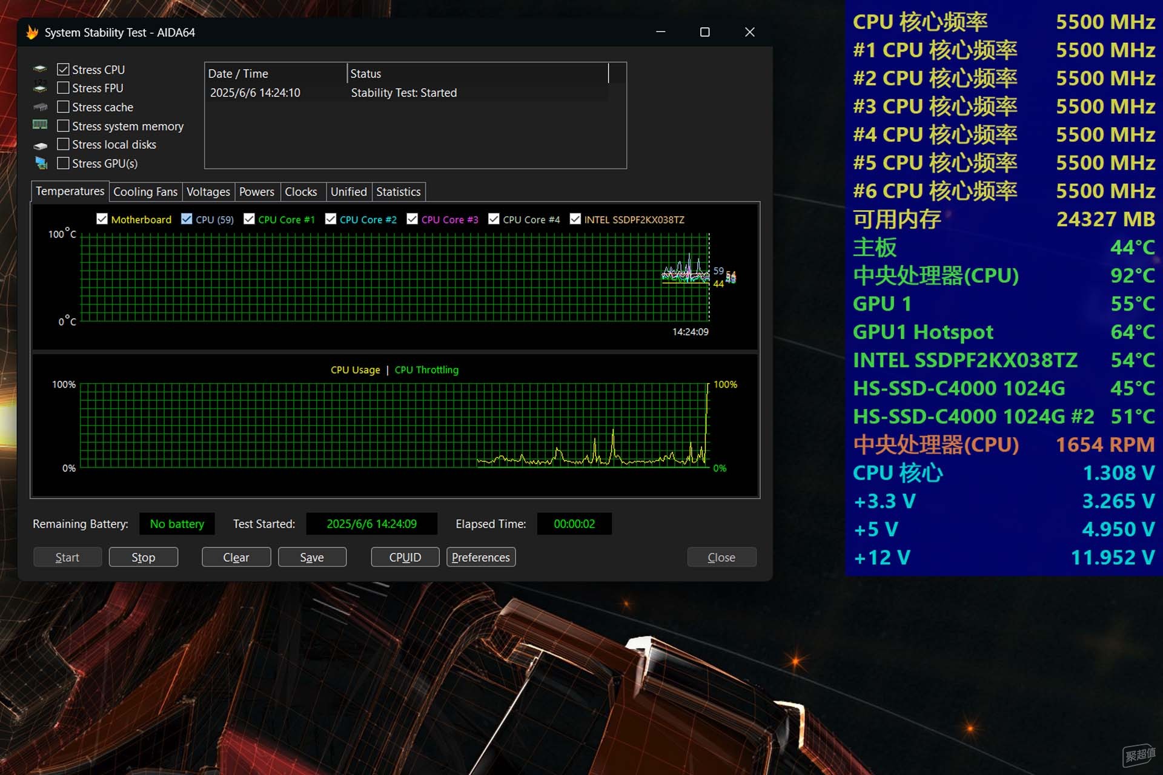Screen dimensions: 1163x775
Task: Click the CPU 核心 1.308 V row
Action: pos(1004,473)
